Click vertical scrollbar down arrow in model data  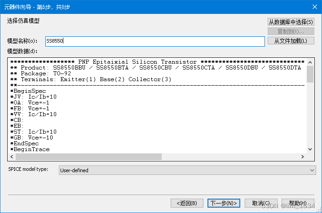pyautogui.click(x=310, y=149)
